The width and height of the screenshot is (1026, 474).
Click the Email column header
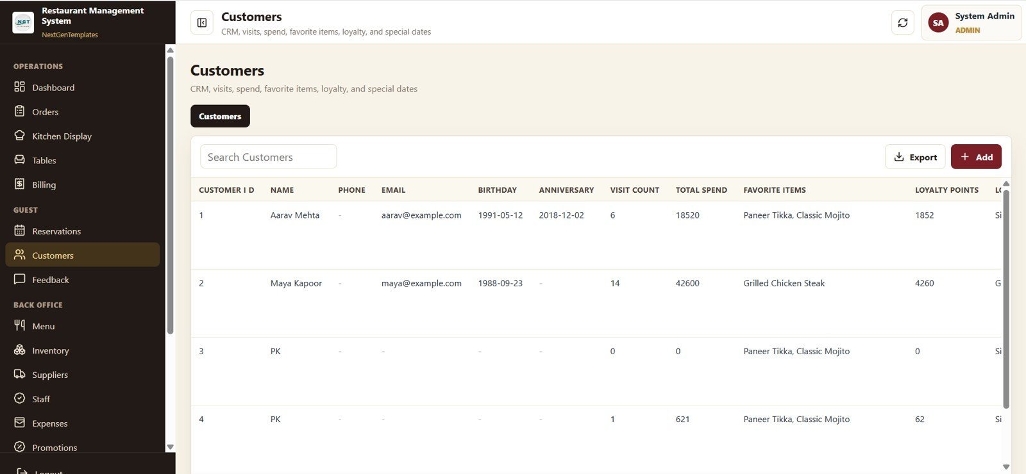(x=393, y=190)
